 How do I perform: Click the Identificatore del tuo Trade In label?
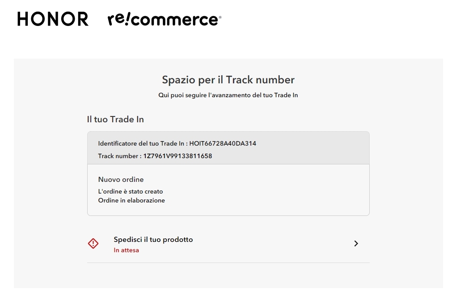(x=141, y=144)
